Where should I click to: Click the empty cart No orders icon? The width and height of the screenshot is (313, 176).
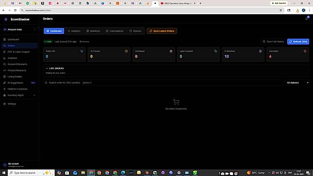[176, 101]
